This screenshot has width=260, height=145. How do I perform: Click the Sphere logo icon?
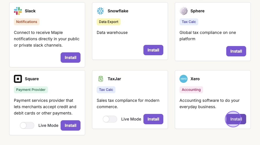click(184, 11)
